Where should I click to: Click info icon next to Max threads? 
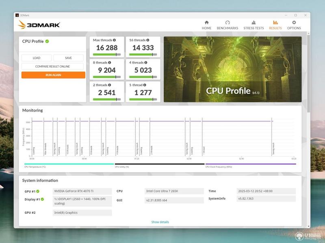(115, 40)
